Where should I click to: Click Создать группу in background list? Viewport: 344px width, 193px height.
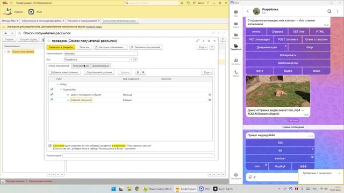point(28,39)
